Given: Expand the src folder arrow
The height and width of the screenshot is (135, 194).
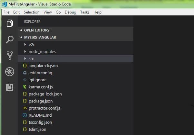Looking at the screenshot, I should coord(25,59).
